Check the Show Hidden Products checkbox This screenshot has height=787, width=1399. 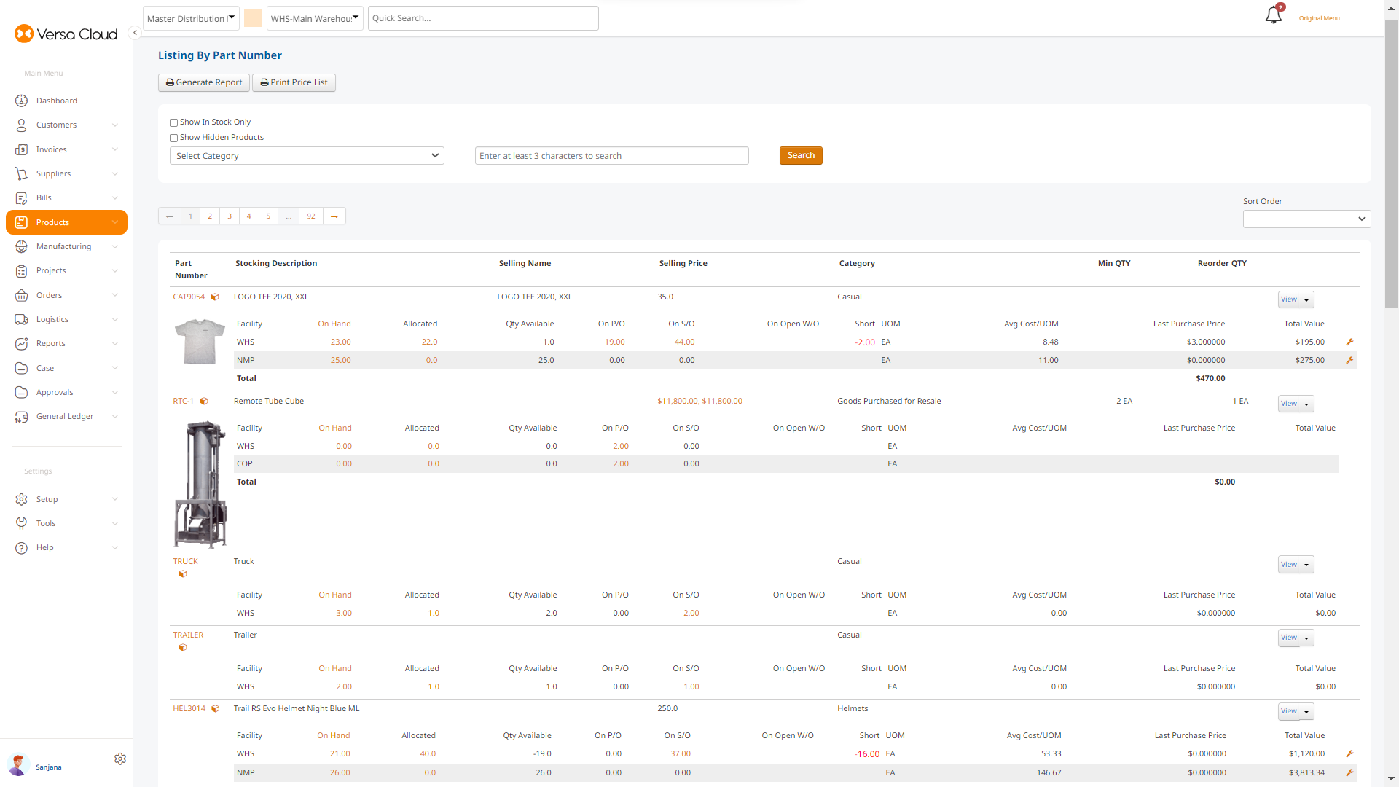point(173,138)
